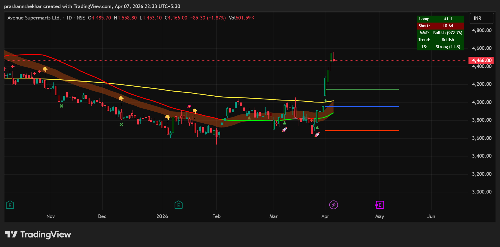Click the green up triangle in late March

[317, 128]
